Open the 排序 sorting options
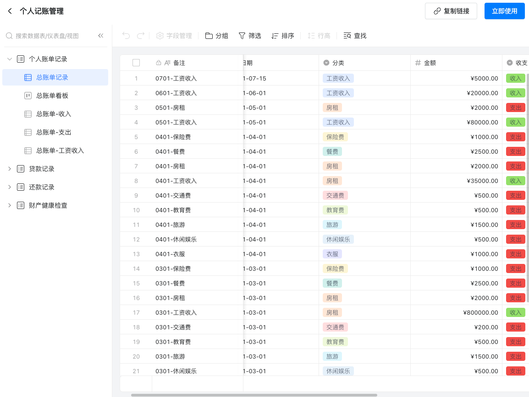The height and width of the screenshot is (397, 529). (x=283, y=35)
